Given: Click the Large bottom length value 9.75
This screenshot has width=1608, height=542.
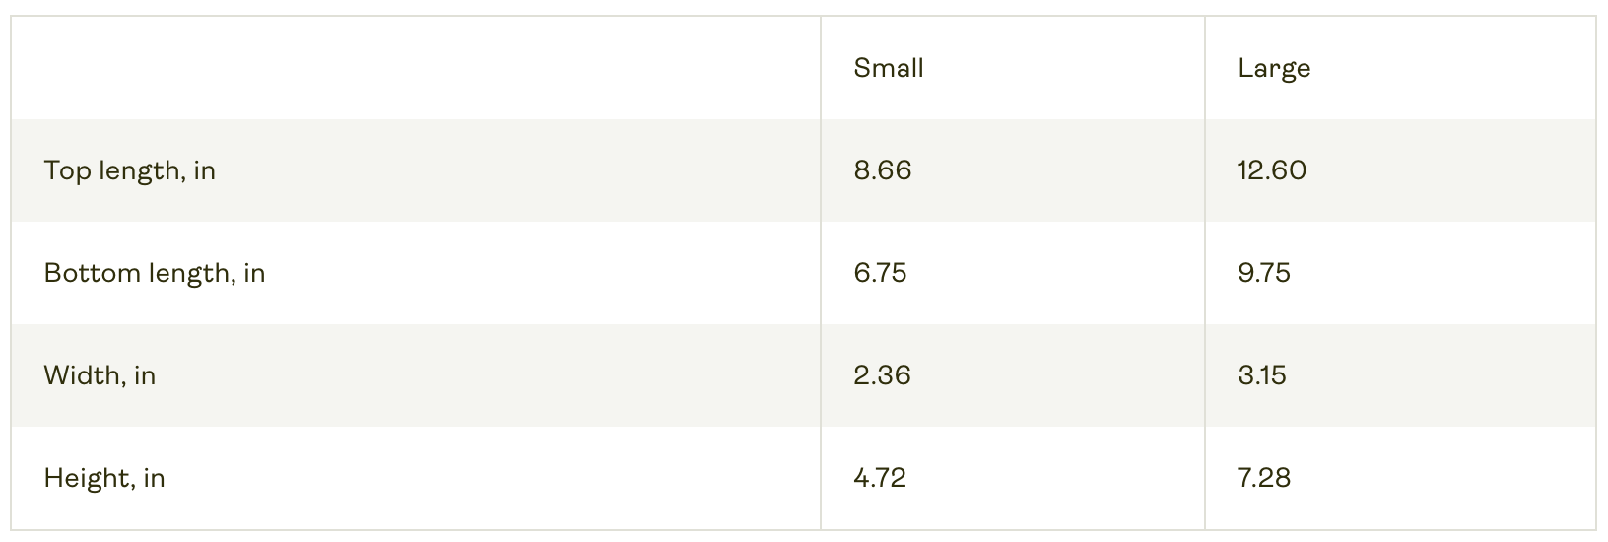Looking at the screenshot, I should click(x=1264, y=273).
